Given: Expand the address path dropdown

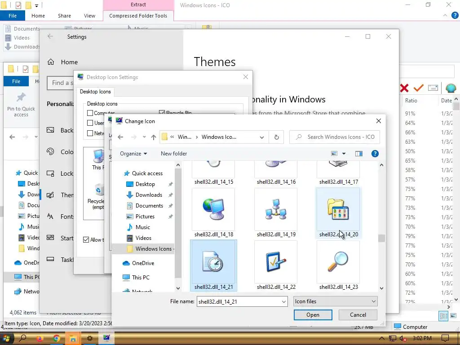Looking at the screenshot, I should (262, 137).
